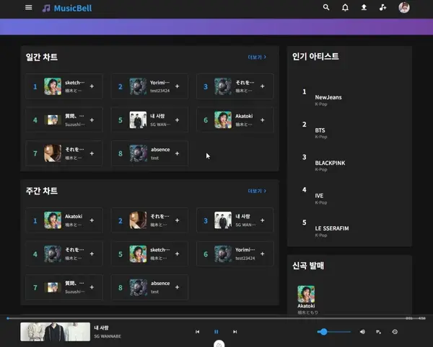This screenshot has height=347, width=433.
Task: Click the search magnifier icon
Action: [x=326, y=7]
